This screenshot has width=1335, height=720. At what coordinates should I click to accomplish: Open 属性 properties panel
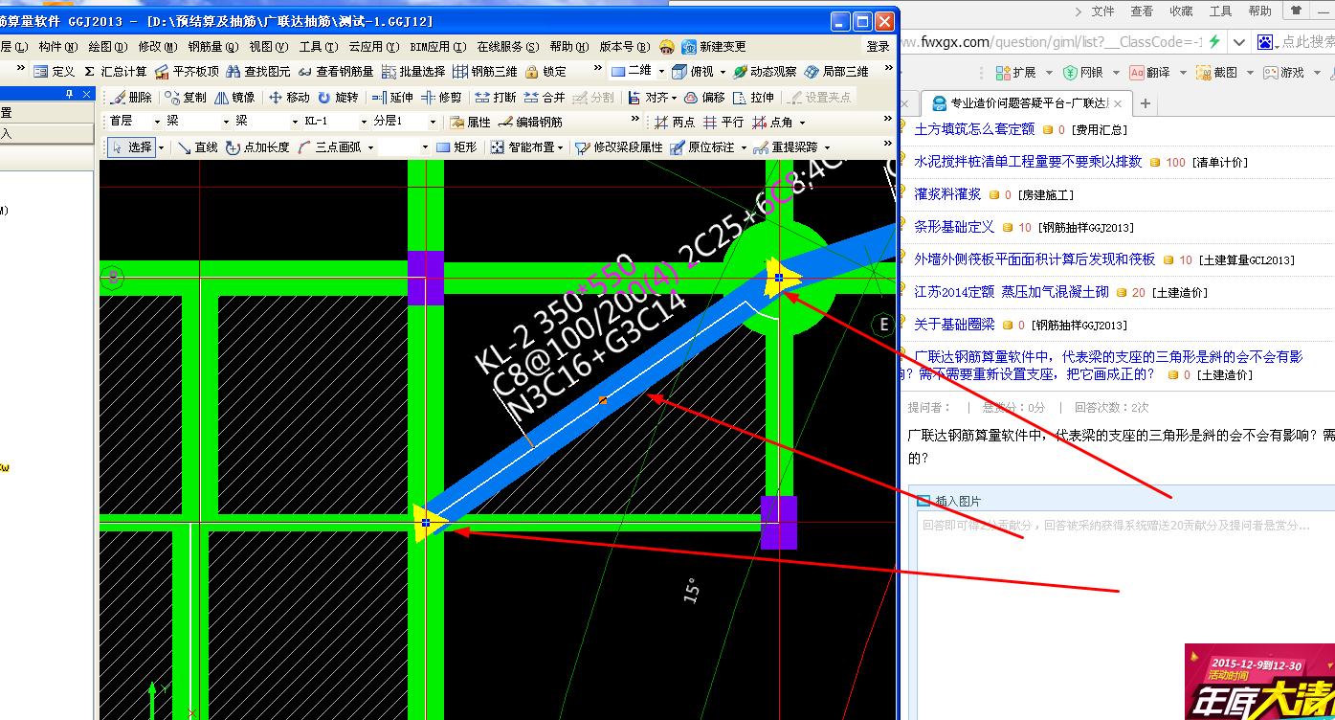point(469,123)
